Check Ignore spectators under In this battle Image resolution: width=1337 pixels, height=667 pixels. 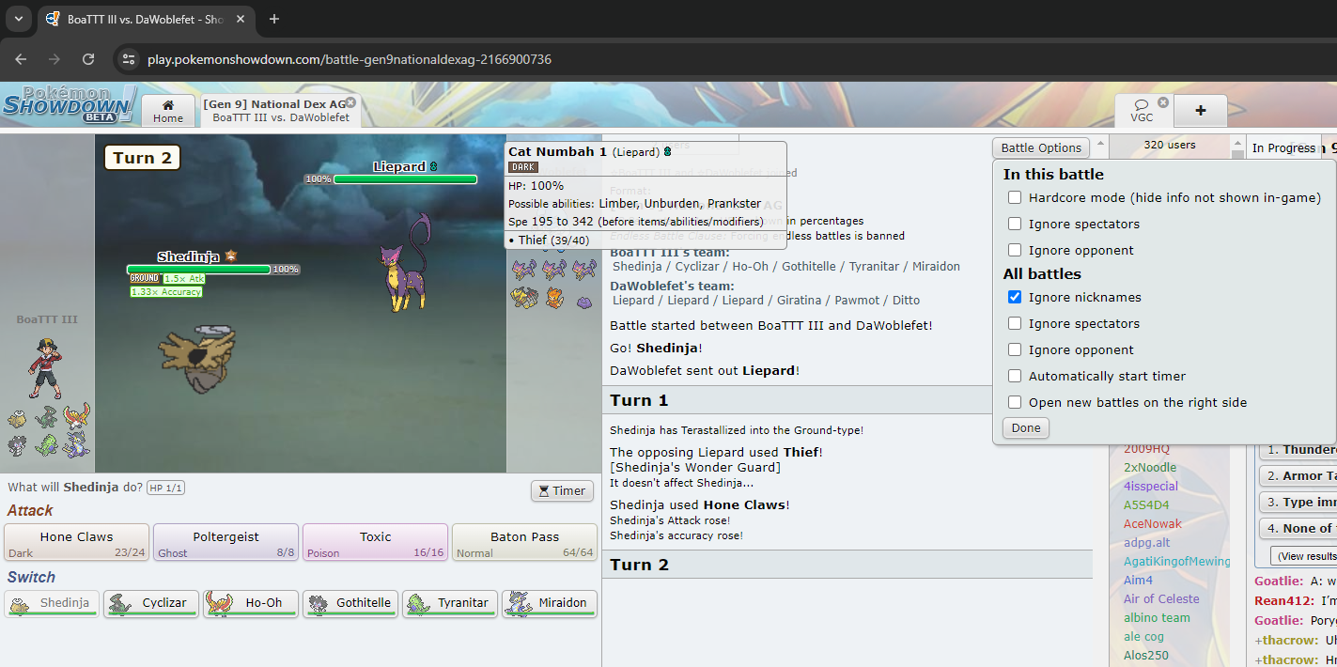[x=1015, y=224]
